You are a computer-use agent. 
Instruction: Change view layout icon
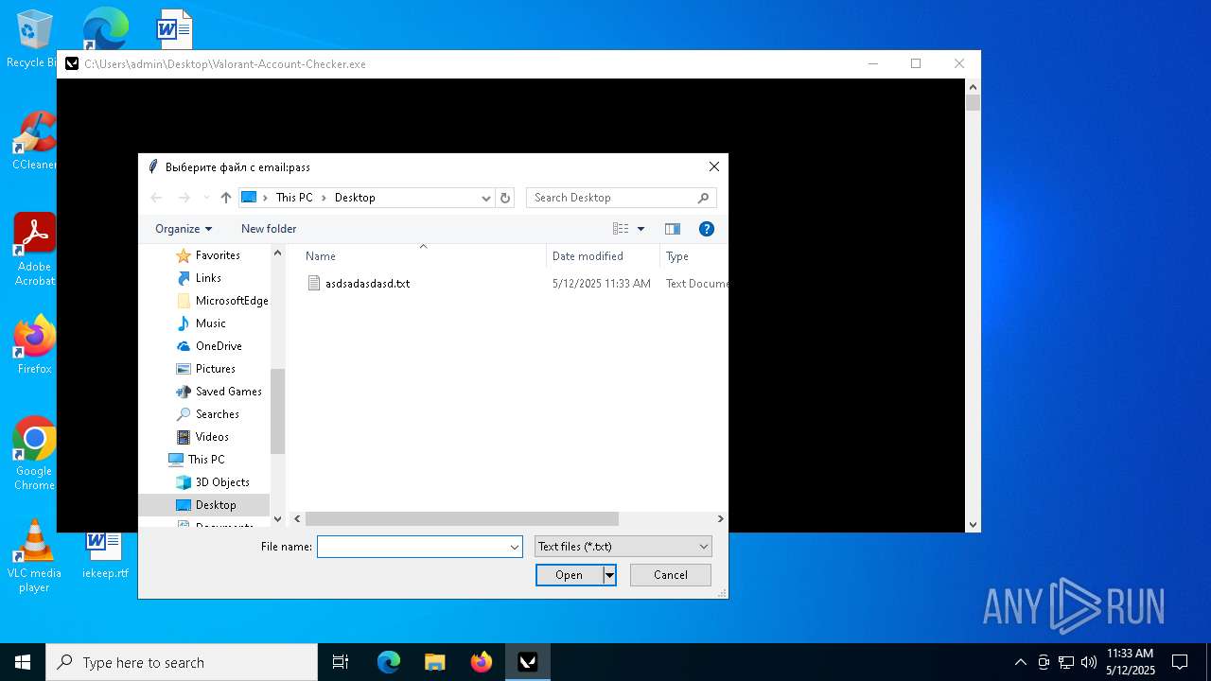[x=621, y=229]
